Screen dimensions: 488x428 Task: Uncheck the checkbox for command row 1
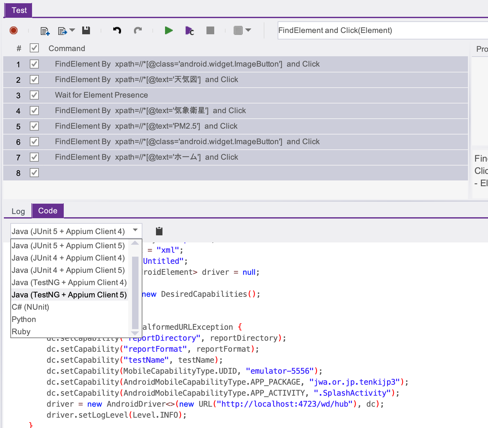click(x=34, y=64)
